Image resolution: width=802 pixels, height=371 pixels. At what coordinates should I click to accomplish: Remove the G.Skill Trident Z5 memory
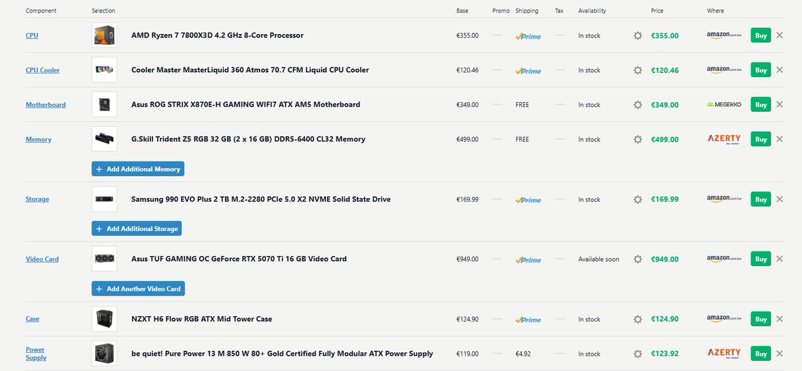(x=779, y=139)
